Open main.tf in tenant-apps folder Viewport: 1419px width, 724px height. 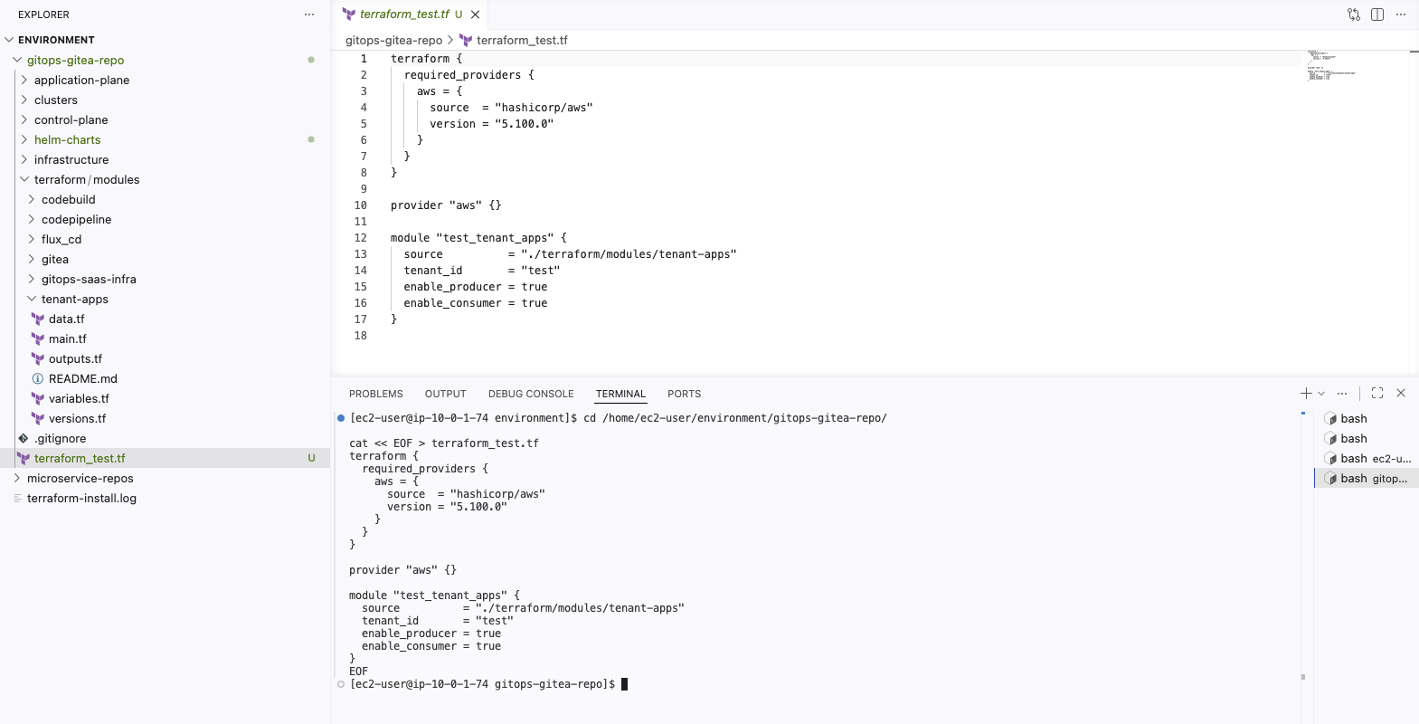[67, 339]
